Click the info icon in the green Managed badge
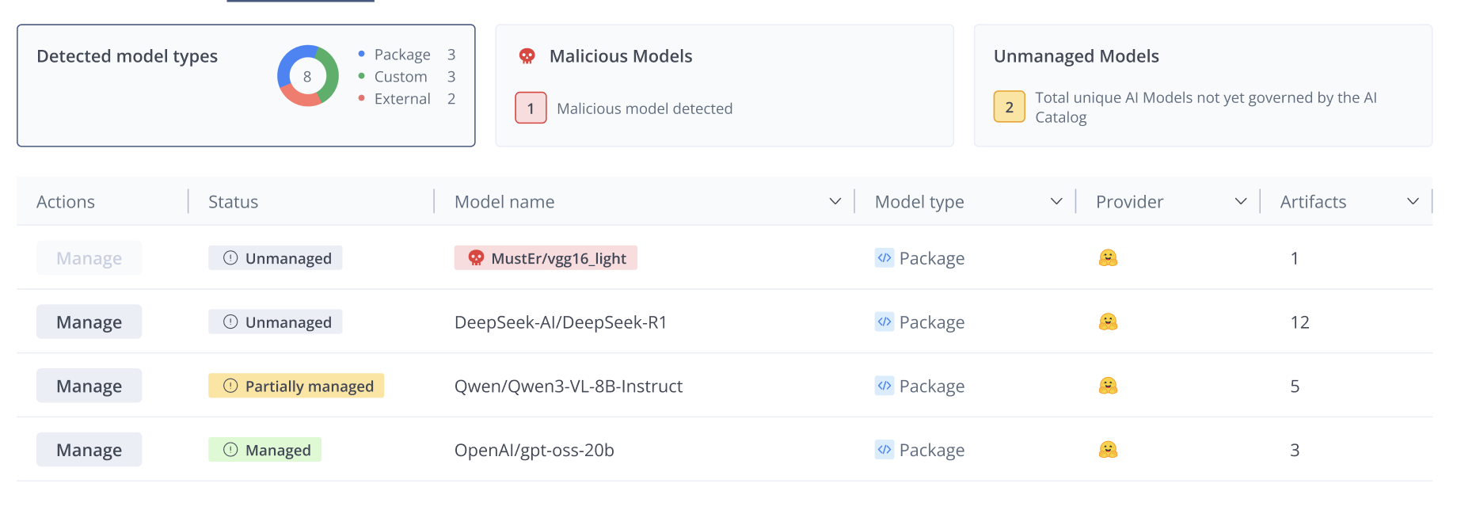Screen dimensions: 1457x510 point(230,450)
